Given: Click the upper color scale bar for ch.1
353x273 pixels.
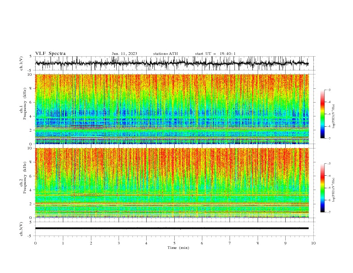Looking at the screenshot, I should click(x=322, y=114).
